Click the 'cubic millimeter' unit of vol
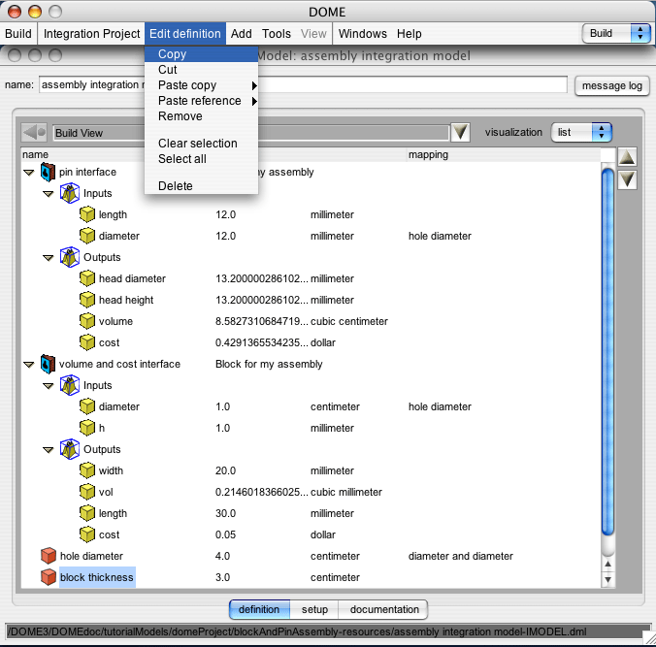This screenshot has width=656, height=647. point(346,492)
